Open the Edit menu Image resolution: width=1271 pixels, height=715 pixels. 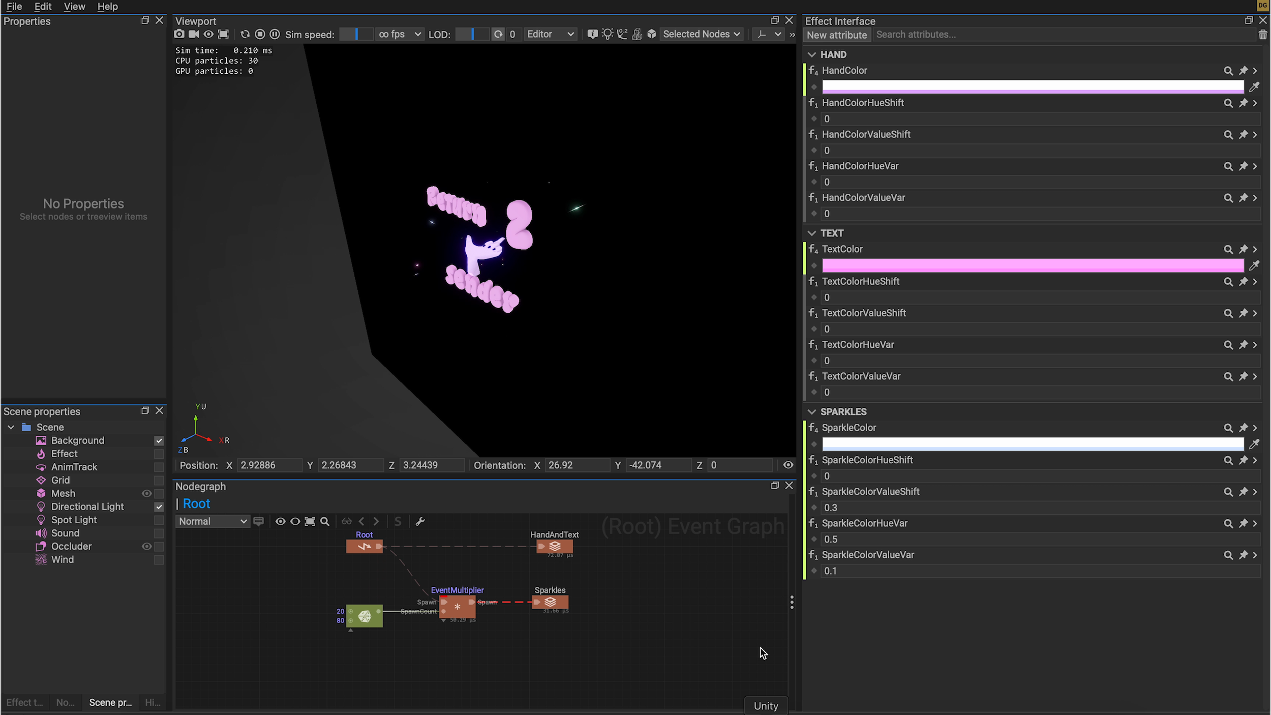(x=43, y=7)
